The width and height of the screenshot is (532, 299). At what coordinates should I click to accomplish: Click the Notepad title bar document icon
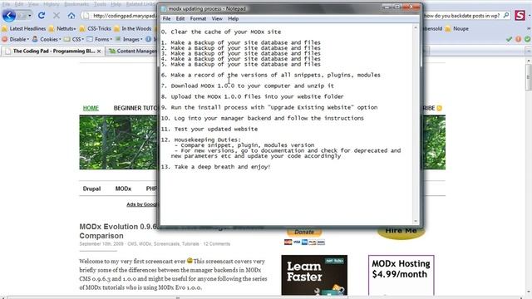click(x=164, y=8)
